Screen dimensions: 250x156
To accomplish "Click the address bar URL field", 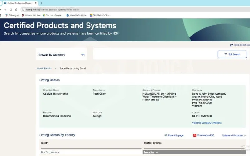I will click(x=136, y=10).
